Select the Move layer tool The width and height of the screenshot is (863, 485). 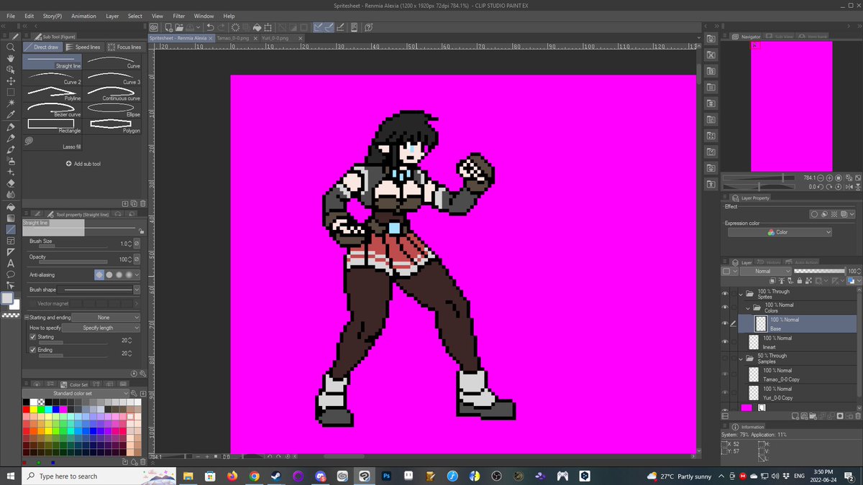pyautogui.click(x=11, y=81)
